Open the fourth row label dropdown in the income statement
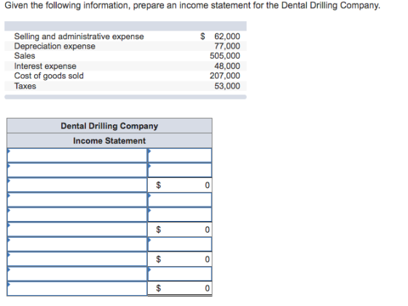The width and height of the screenshot is (408, 306). [x=77, y=200]
